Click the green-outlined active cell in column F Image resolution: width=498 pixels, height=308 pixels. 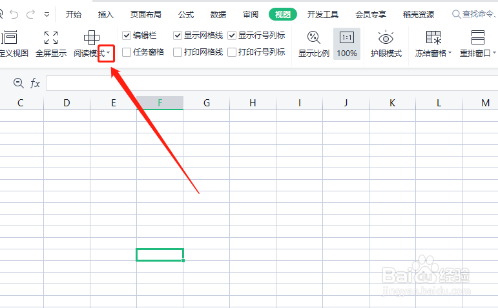point(160,255)
